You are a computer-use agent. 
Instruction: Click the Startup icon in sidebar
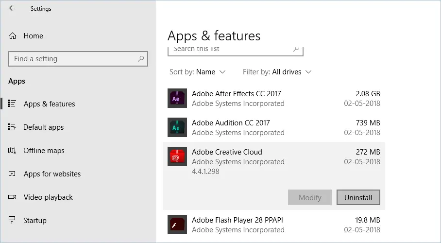13,221
